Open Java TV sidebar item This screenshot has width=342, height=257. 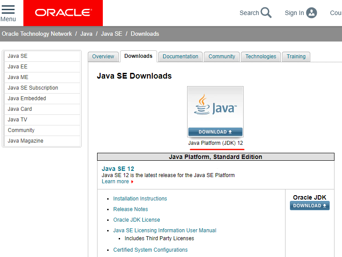click(42, 120)
